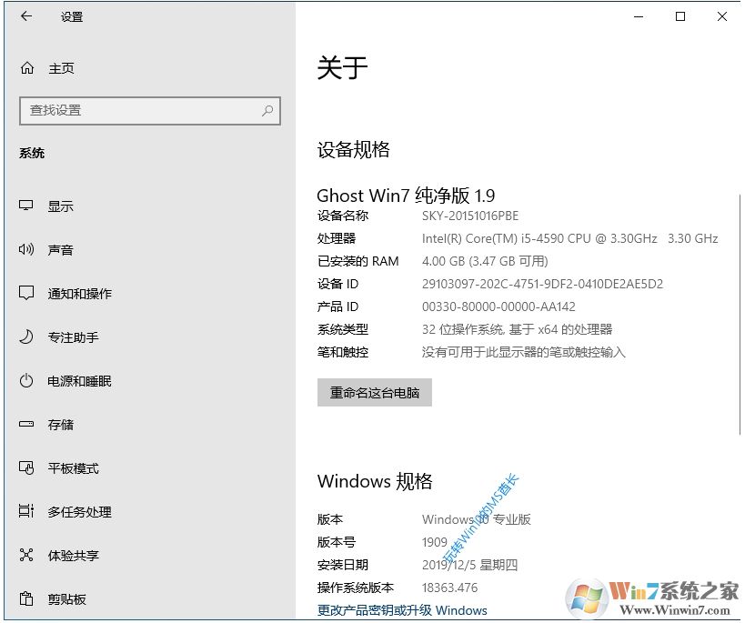This screenshot has height=623, width=745.
Task: Open 更改产品密钥或升级 Windows link
Action: pos(401,610)
